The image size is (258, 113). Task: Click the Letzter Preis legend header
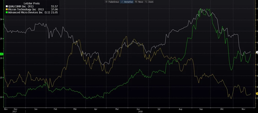click(x=31, y=3)
